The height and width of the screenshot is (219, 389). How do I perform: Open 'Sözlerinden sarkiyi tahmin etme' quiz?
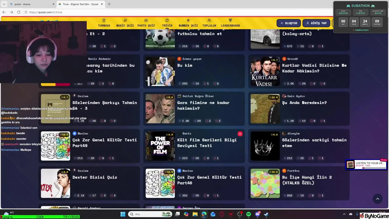(x=314, y=143)
